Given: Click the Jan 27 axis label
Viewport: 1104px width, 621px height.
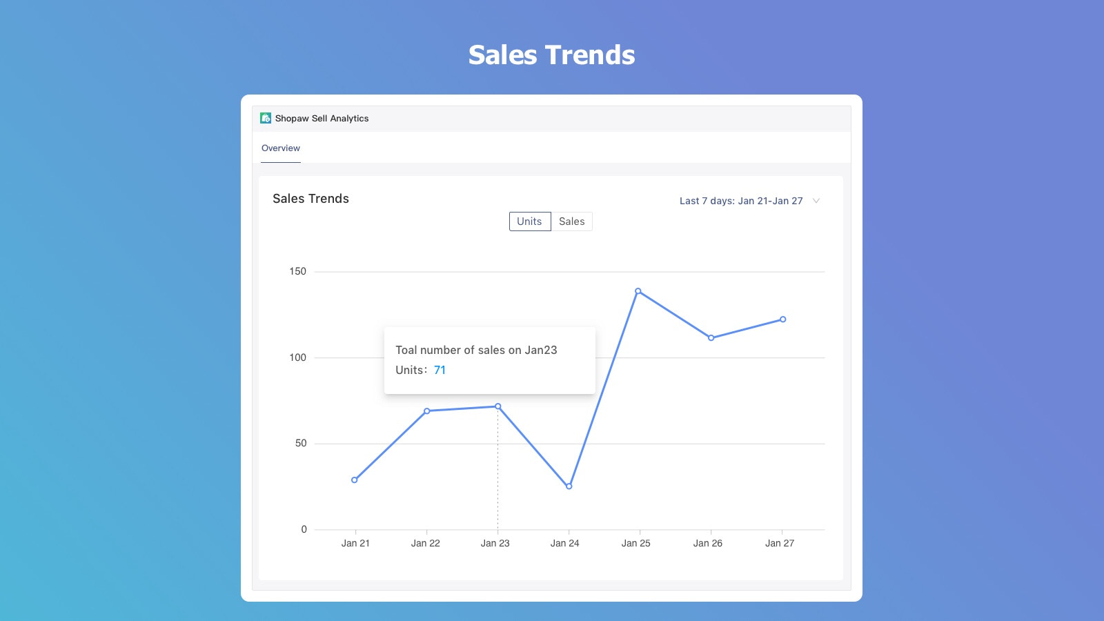Looking at the screenshot, I should [x=780, y=543].
